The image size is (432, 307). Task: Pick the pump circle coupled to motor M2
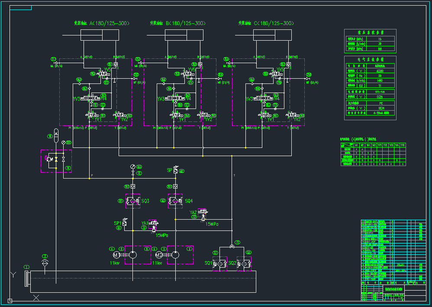pos(175,255)
